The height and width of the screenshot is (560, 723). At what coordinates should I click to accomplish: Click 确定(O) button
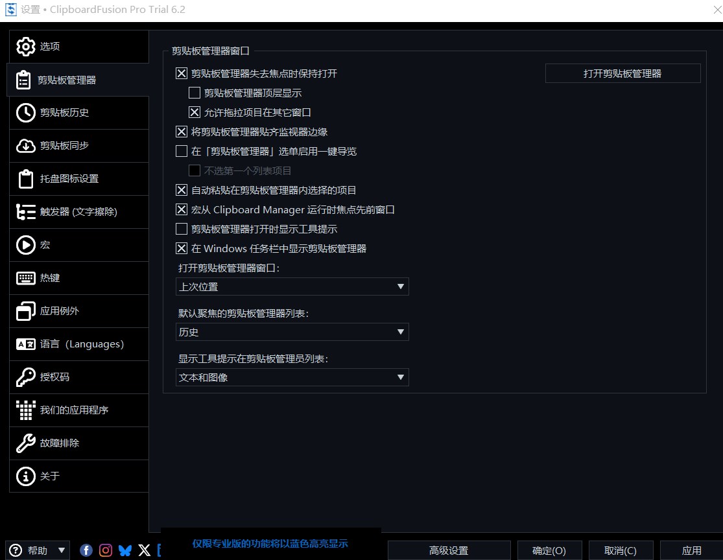549,550
